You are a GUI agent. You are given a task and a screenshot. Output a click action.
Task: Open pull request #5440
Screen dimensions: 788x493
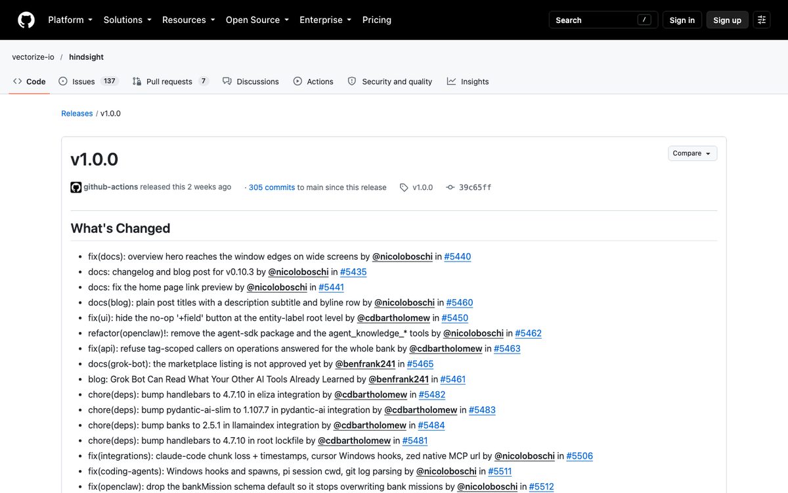[458, 256]
